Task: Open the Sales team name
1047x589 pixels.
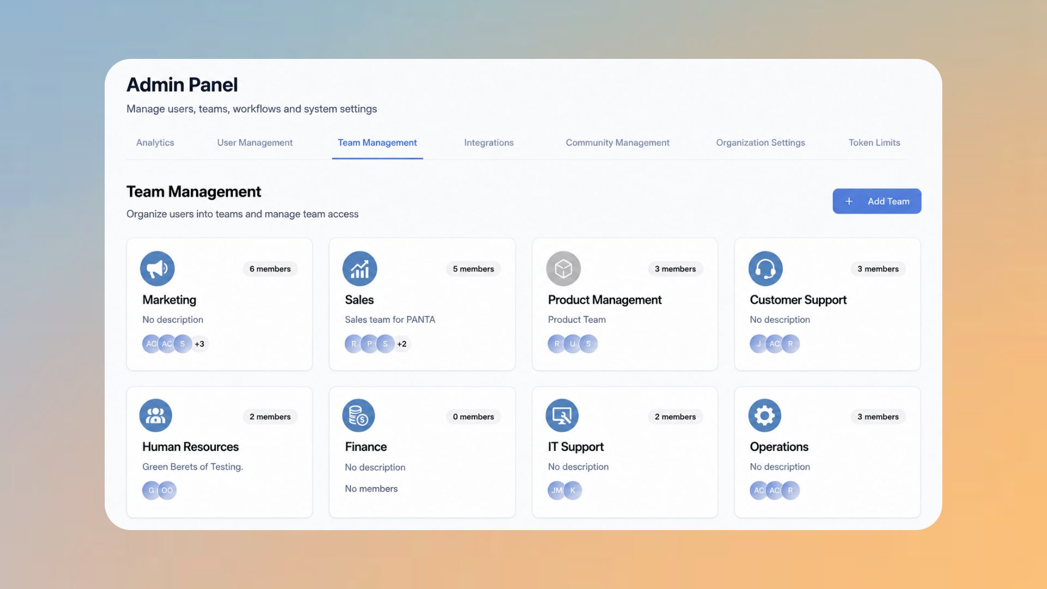Action: pos(359,300)
